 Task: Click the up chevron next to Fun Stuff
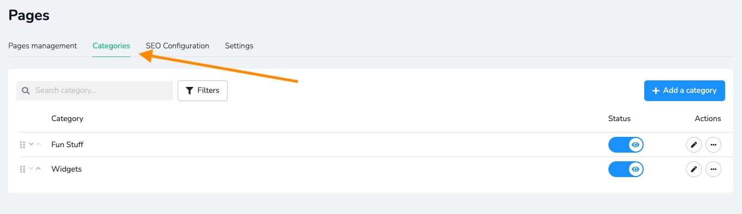click(38, 144)
